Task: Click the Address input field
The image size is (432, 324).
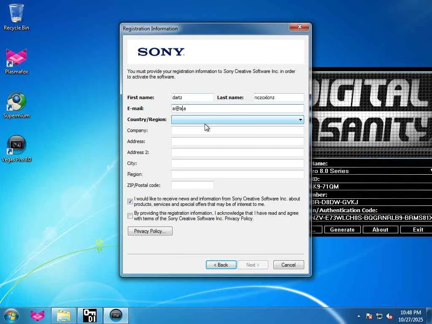Action: click(238, 142)
